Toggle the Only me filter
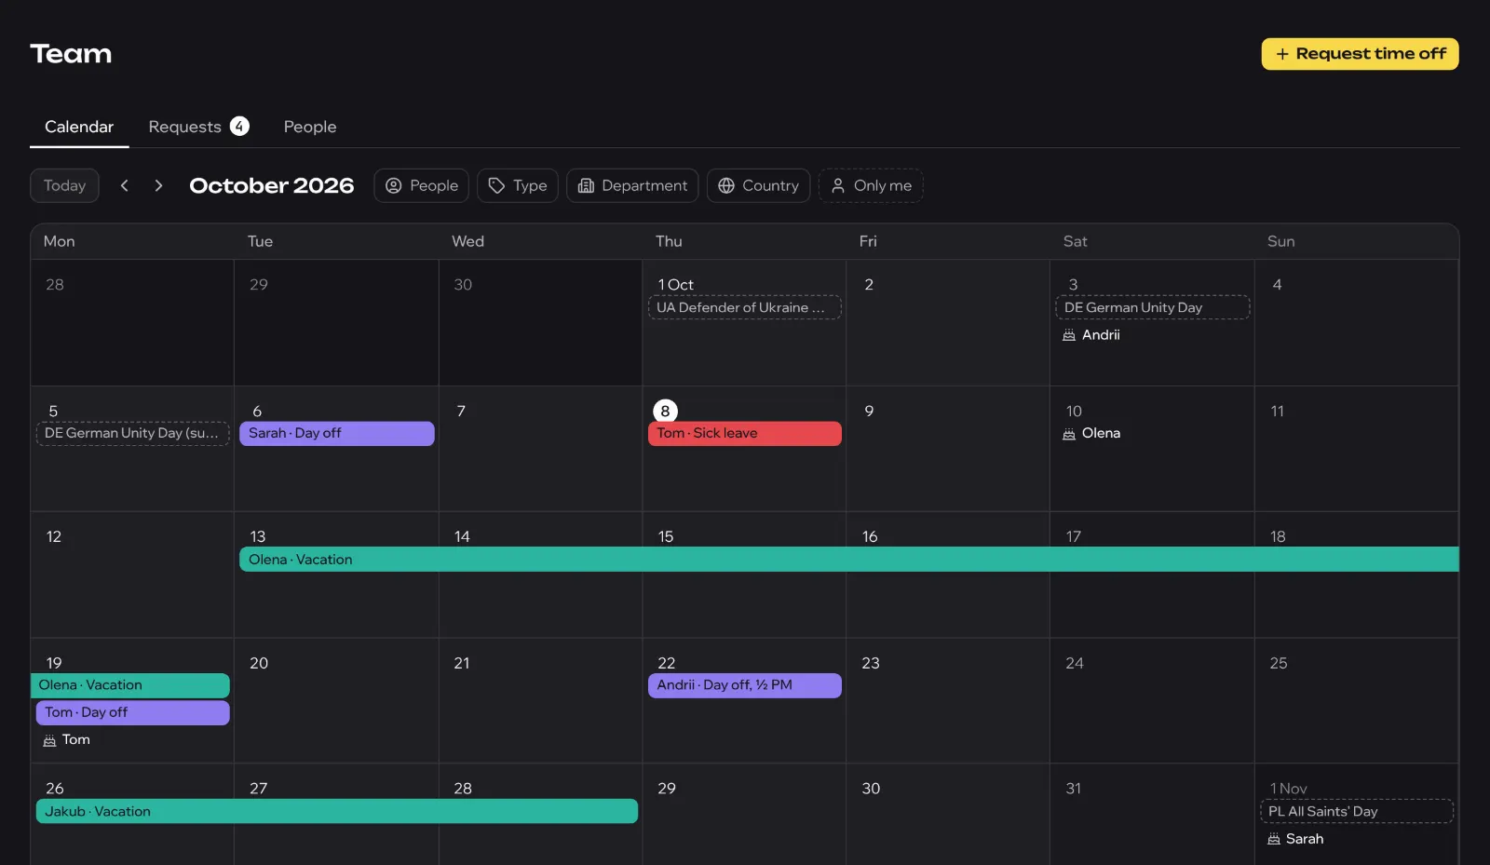Image resolution: width=1490 pixels, height=865 pixels. 871,185
